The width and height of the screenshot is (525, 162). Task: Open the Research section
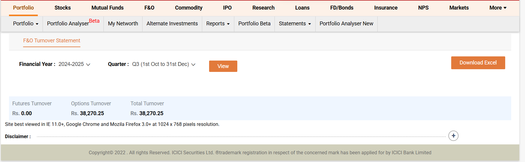pyautogui.click(x=263, y=8)
